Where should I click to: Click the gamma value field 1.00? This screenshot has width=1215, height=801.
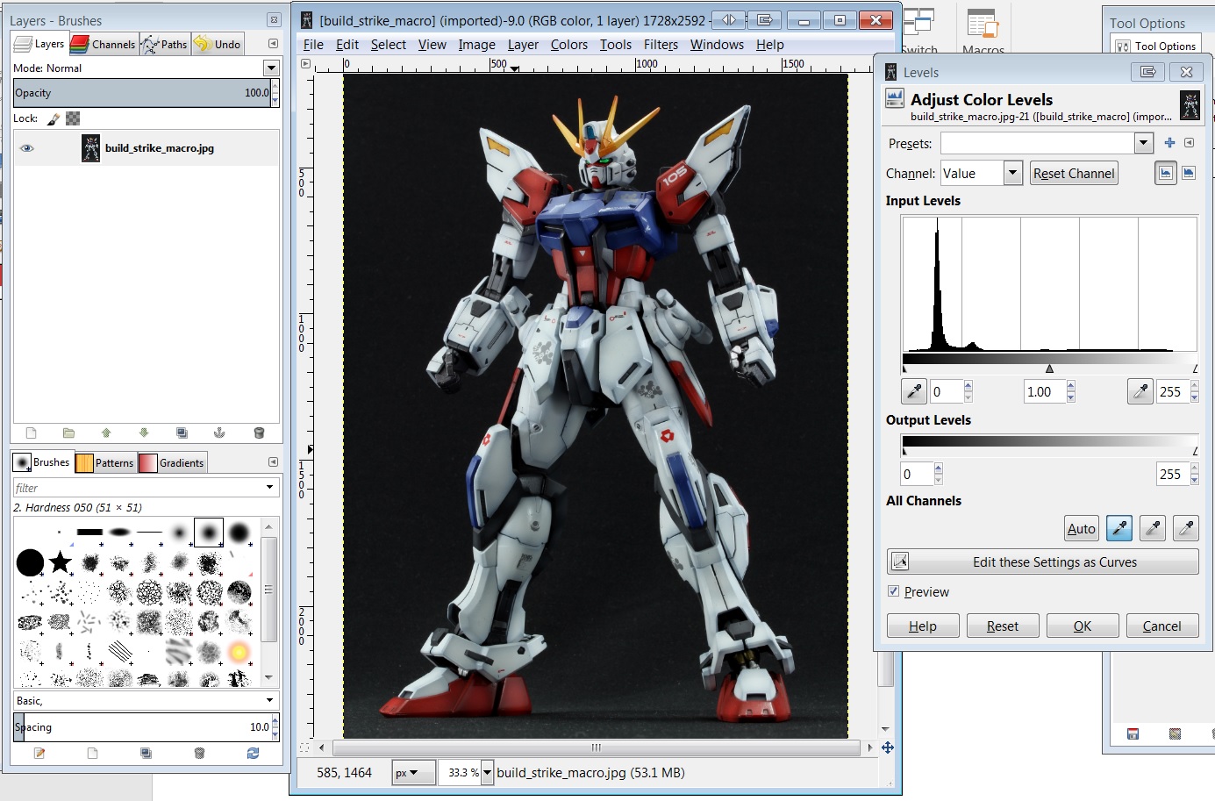tap(1044, 391)
